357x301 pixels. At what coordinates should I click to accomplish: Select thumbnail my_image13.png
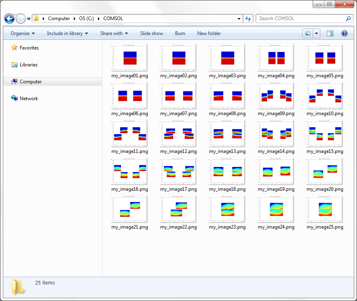click(x=227, y=133)
